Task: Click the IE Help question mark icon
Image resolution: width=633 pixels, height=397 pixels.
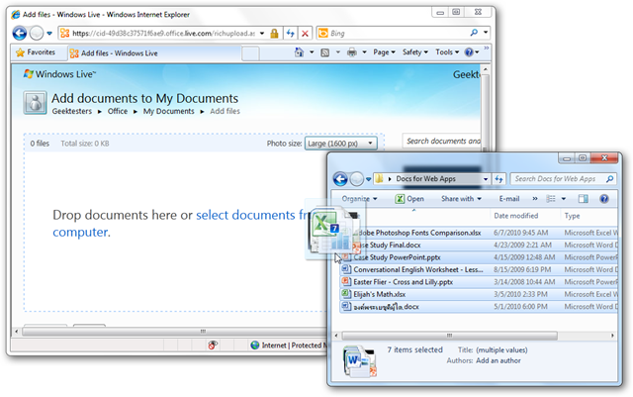Action: (x=469, y=52)
